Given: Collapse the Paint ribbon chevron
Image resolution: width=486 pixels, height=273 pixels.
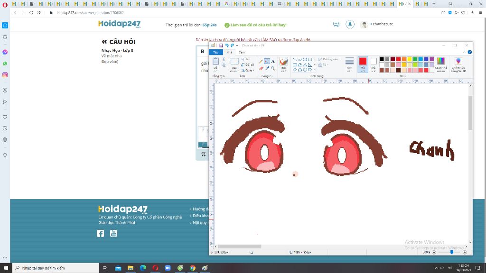Looking at the screenshot, I should point(464,52).
